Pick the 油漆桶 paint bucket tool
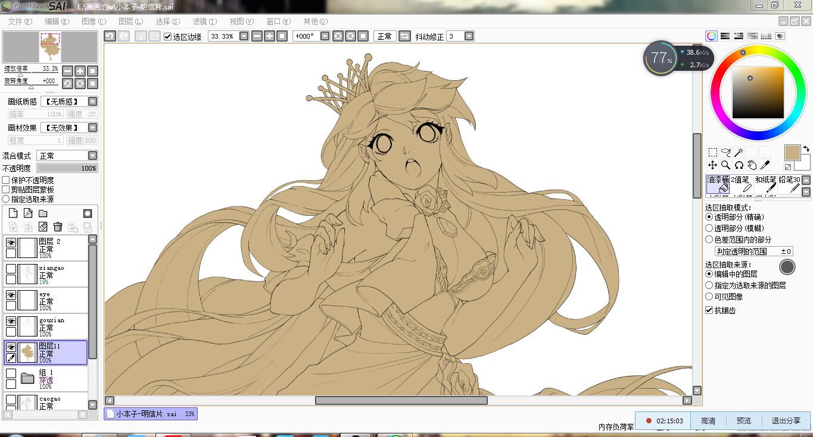 pos(718,184)
